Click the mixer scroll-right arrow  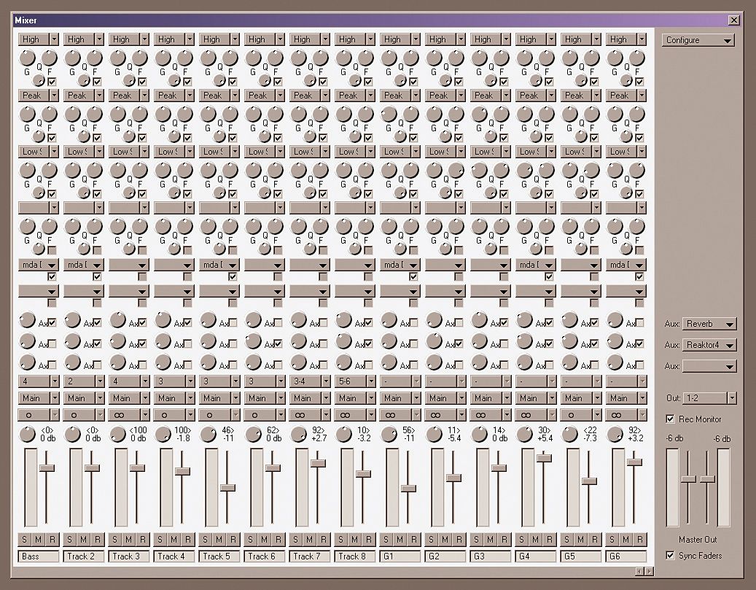click(649, 571)
